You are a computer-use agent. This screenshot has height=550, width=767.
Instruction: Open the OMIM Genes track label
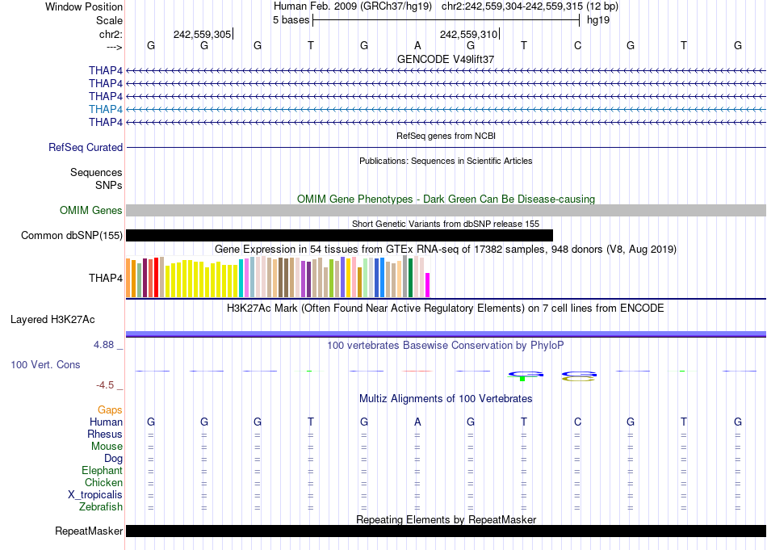91,211
